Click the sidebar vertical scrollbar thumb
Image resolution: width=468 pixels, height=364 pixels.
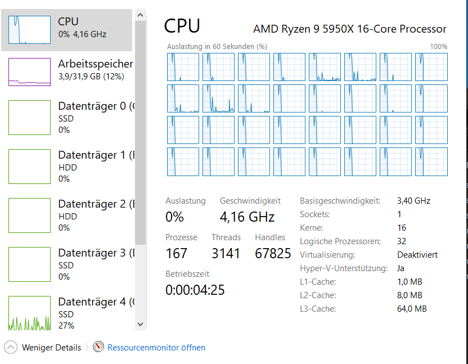[x=140, y=133]
